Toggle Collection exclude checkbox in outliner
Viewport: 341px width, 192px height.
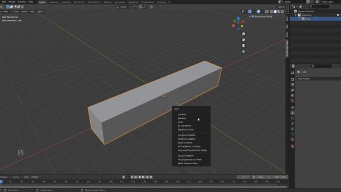click(338, 15)
